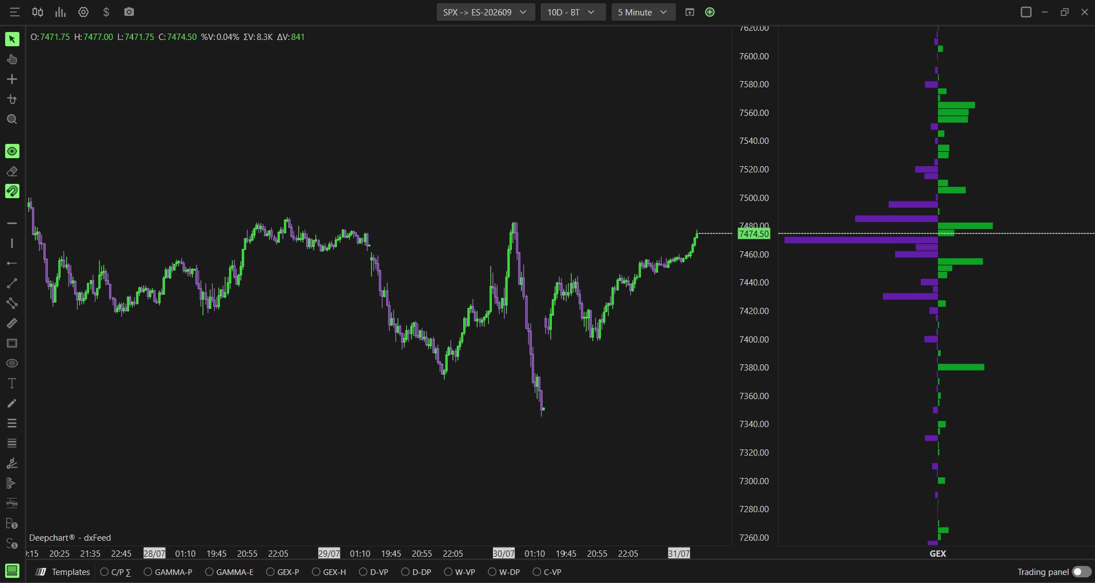
Task: Click the candlestick chart type icon
Action: point(38,12)
